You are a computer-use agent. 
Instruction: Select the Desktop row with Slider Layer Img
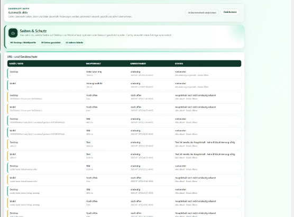pos(124,74)
